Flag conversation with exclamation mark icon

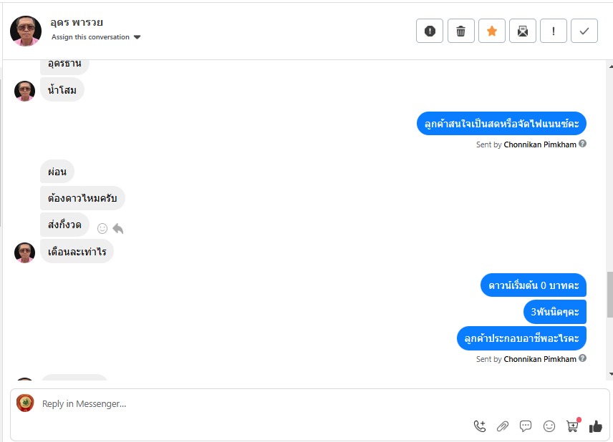coord(553,31)
